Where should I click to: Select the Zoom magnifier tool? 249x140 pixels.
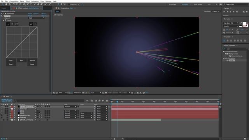pos(10,4)
